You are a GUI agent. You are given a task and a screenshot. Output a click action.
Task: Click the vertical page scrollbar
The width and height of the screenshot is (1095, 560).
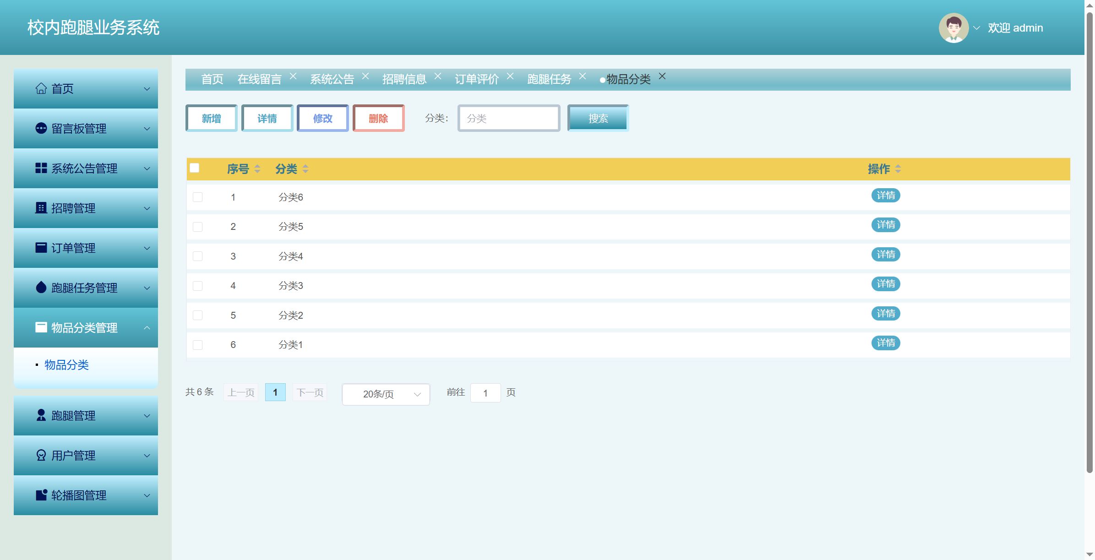(x=1090, y=243)
